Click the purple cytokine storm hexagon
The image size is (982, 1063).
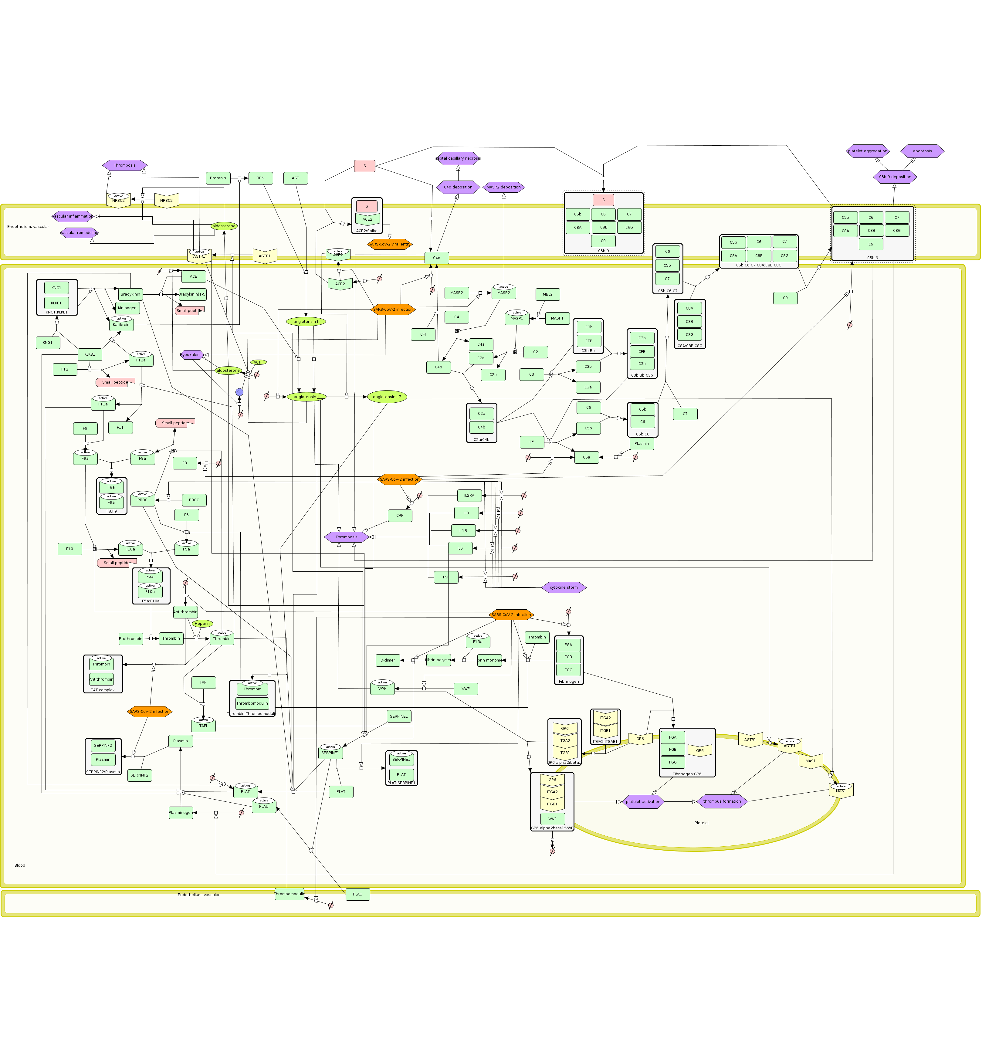click(563, 587)
